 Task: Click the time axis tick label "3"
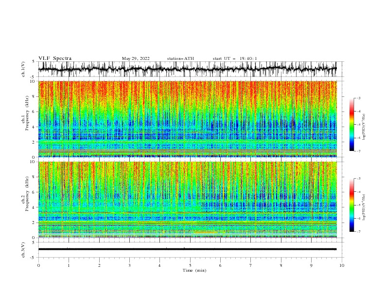click(129, 265)
